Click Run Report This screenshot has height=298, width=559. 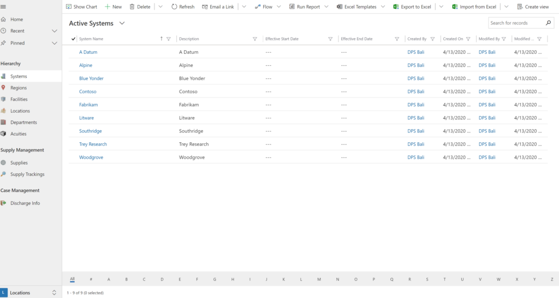click(x=305, y=7)
